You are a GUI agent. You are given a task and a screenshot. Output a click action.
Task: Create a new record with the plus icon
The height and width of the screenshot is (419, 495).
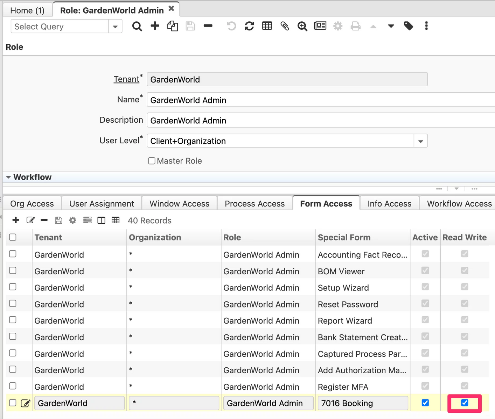pyautogui.click(x=155, y=26)
